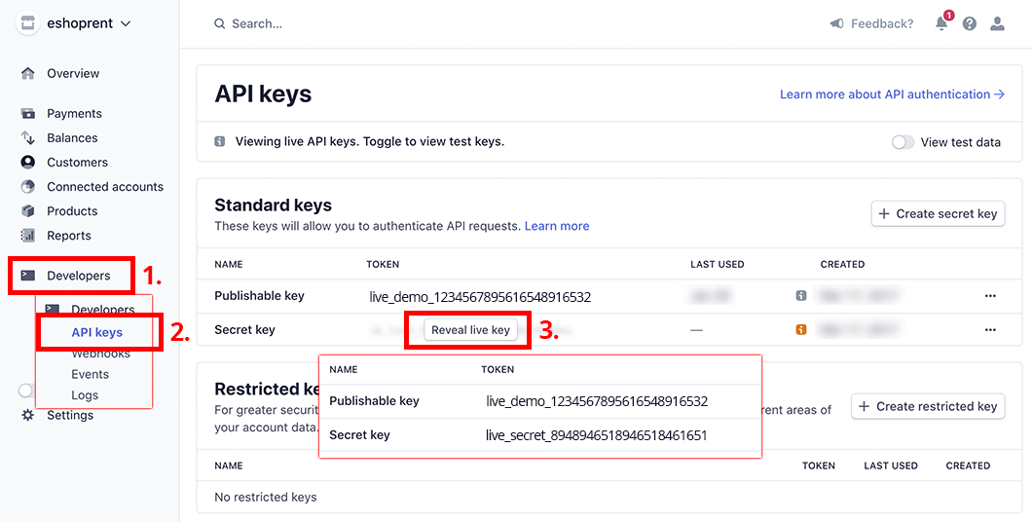Viewport: 1033px width, 522px height.
Task: Click the Settings gear icon
Action: click(x=27, y=415)
